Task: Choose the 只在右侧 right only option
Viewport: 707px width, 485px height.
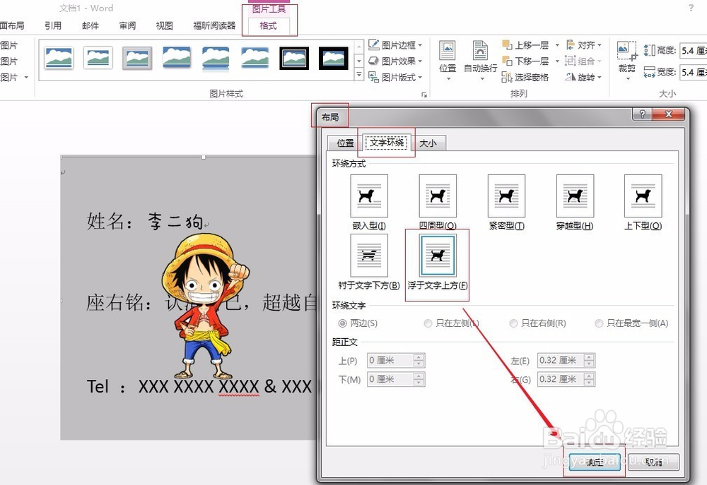Action: click(514, 323)
